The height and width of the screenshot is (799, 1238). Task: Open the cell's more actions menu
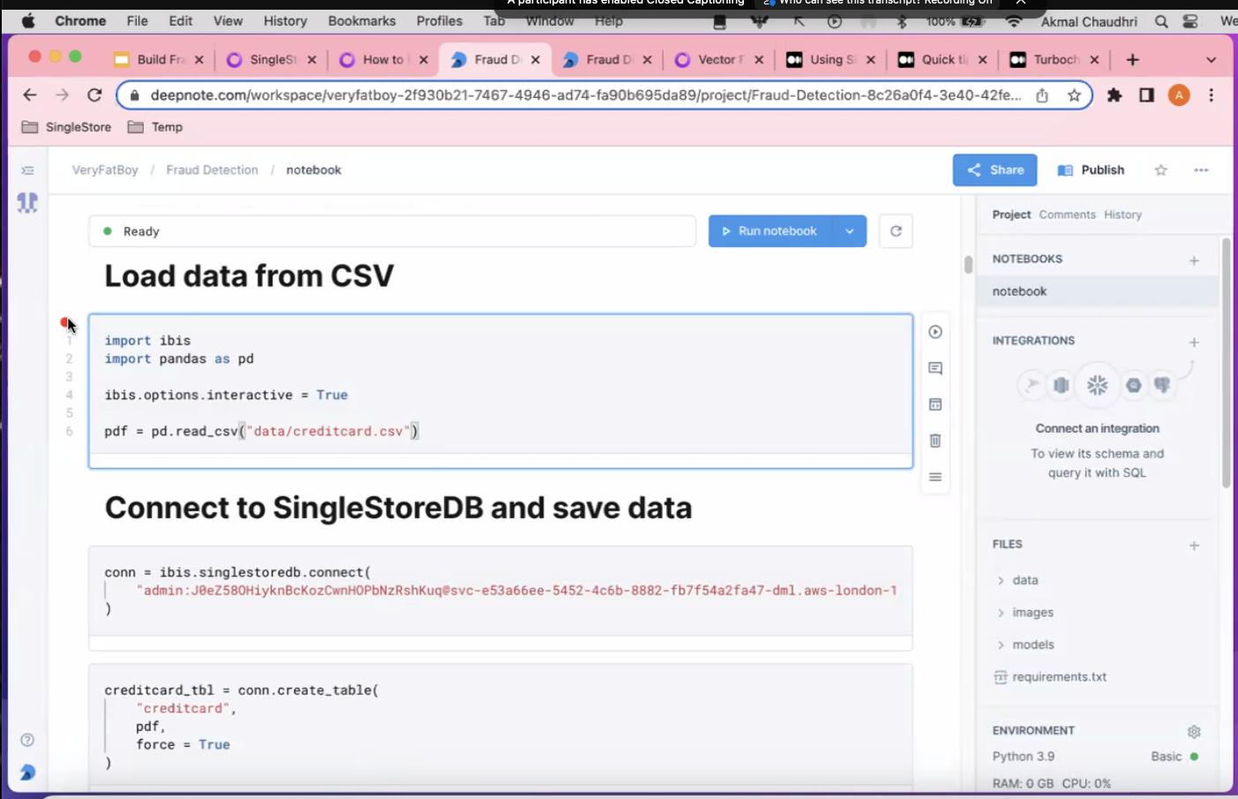[x=935, y=477]
